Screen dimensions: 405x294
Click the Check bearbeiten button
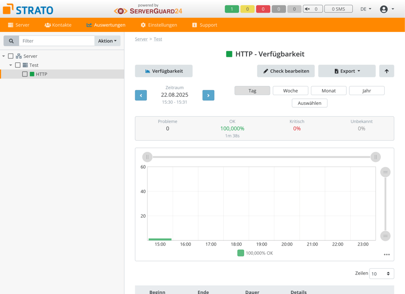click(286, 71)
